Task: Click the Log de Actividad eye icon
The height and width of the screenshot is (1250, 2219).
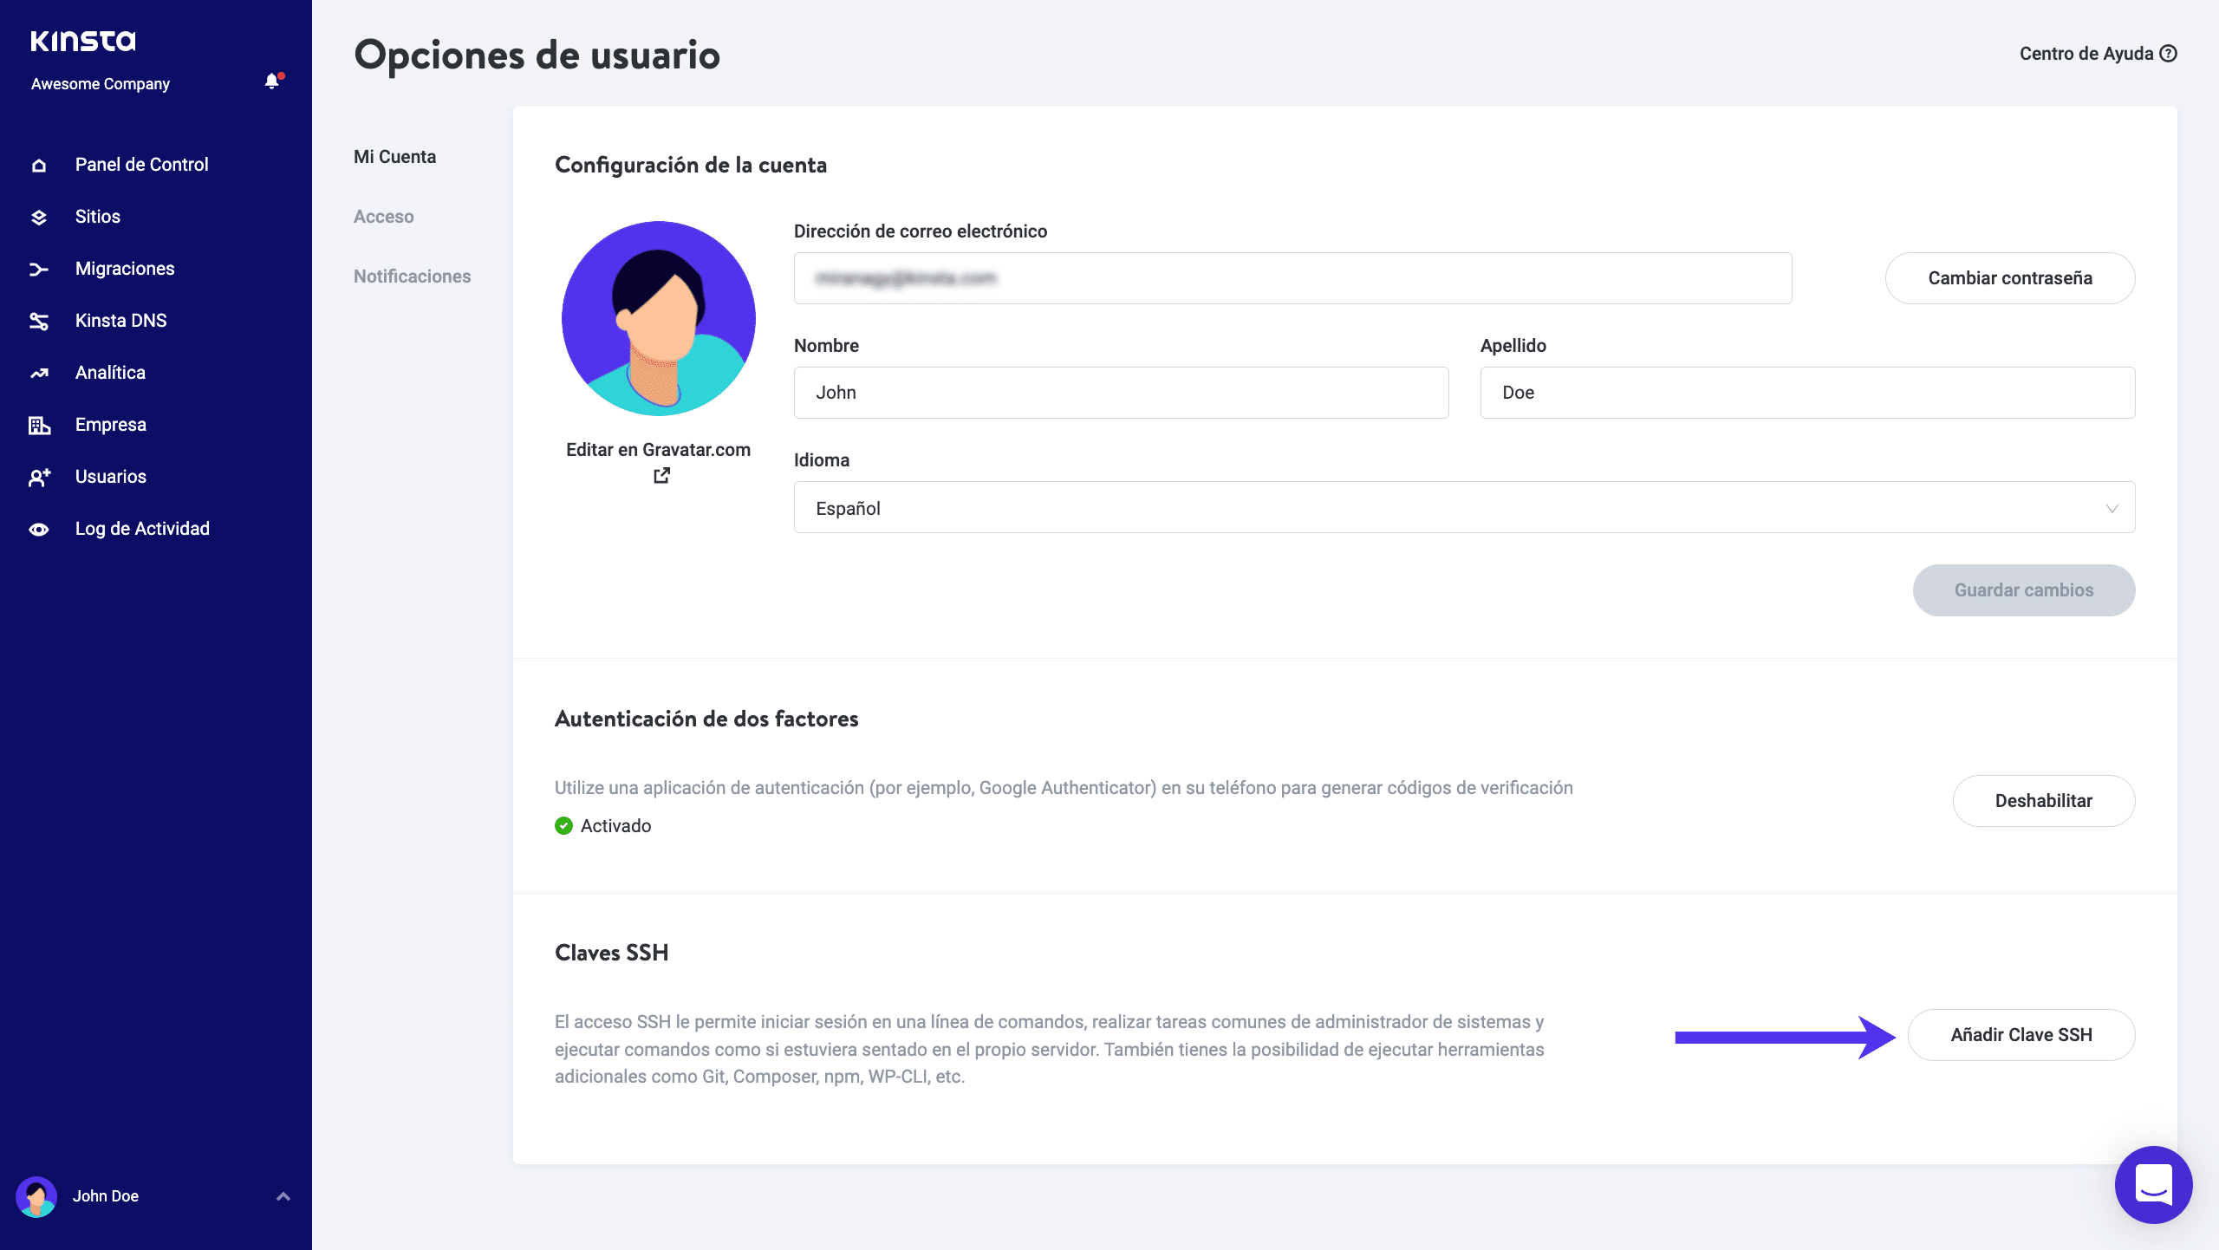Action: click(39, 530)
